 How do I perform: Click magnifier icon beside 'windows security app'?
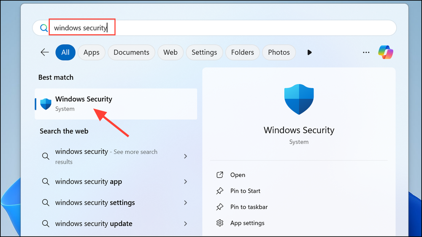coord(46,182)
